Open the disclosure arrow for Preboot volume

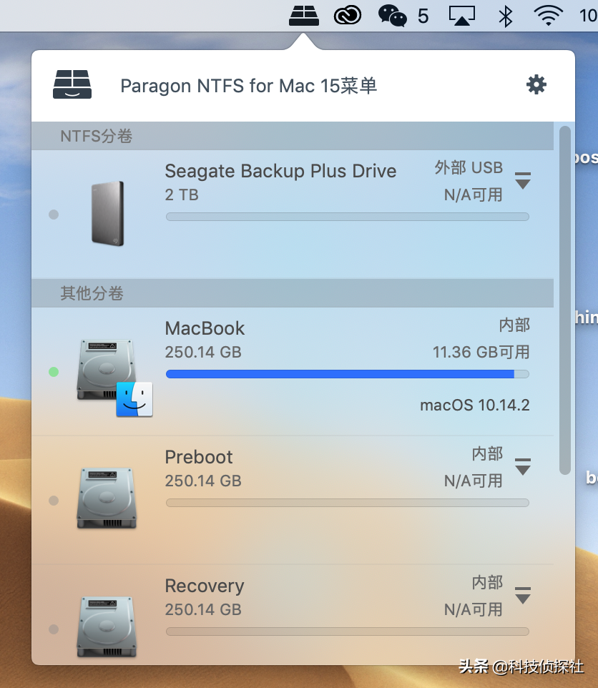523,467
